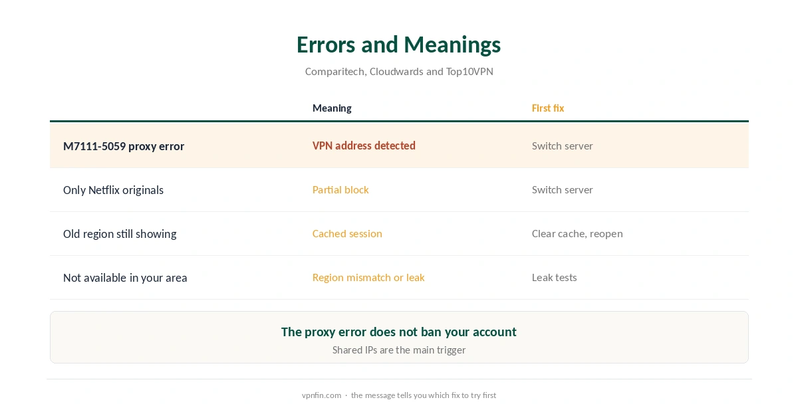Viewport: 798px width, 408px height.
Task: Select 'Not available in your area' label
Action: tap(125, 278)
